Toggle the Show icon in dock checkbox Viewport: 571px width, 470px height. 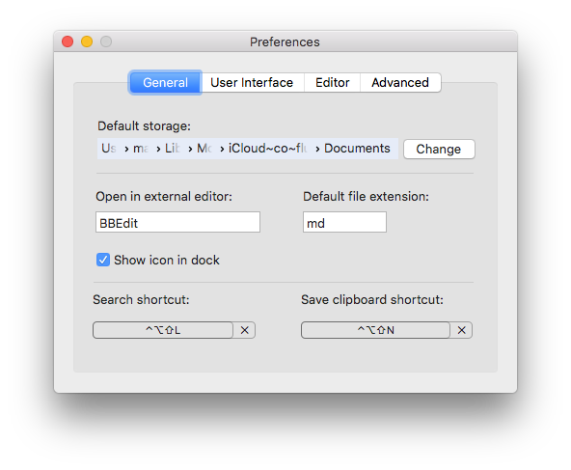click(103, 260)
